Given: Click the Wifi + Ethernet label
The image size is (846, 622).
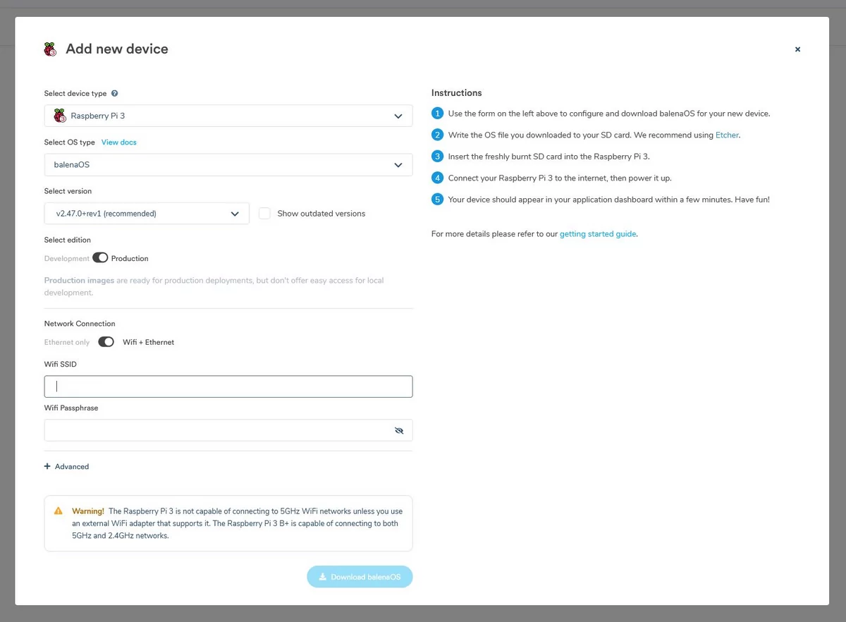Looking at the screenshot, I should pos(148,342).
